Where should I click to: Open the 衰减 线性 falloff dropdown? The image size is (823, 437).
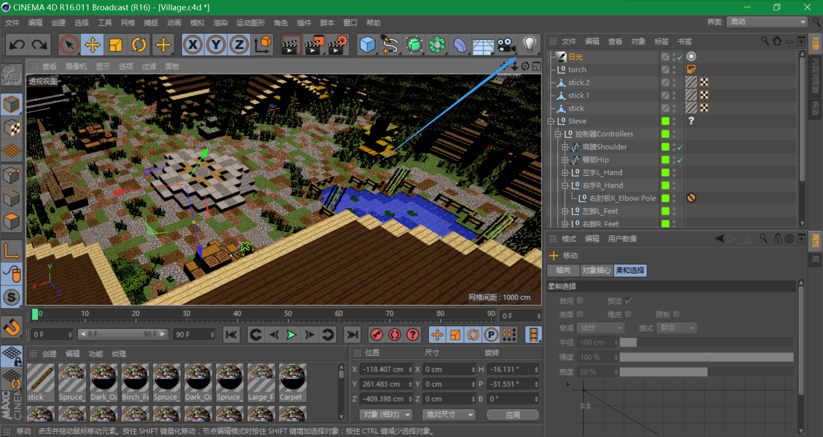[601, 328]
